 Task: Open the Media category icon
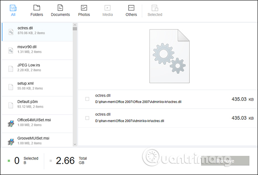pyautogui.click(x=108, y=8)
